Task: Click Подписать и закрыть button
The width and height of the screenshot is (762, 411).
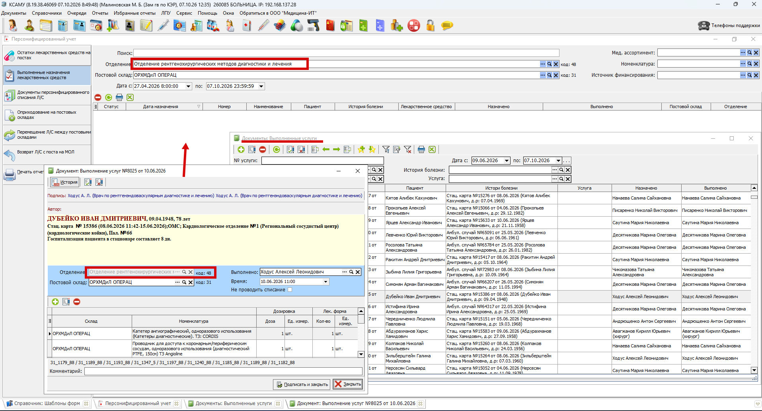Action: coord(302,384)
